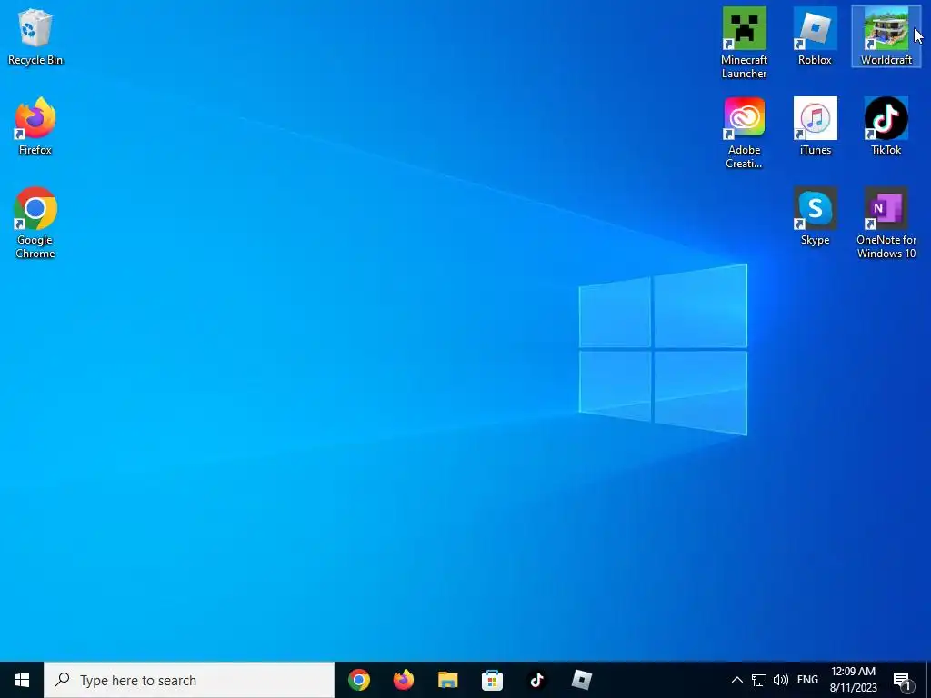Open network status tray icon

coord(759,680)
